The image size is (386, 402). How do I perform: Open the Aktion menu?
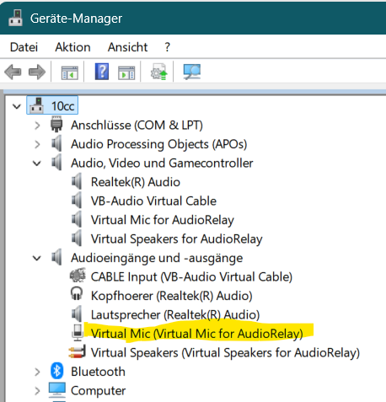72,47
